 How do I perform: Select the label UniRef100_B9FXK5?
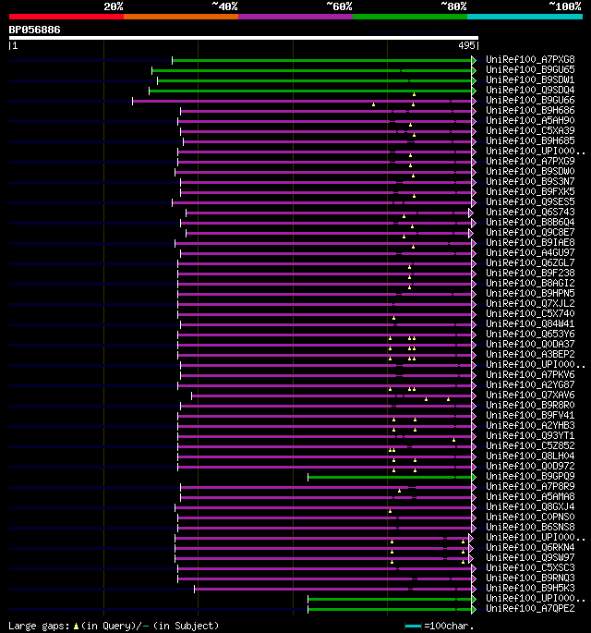pyautogui.click(x=530, y=192)
